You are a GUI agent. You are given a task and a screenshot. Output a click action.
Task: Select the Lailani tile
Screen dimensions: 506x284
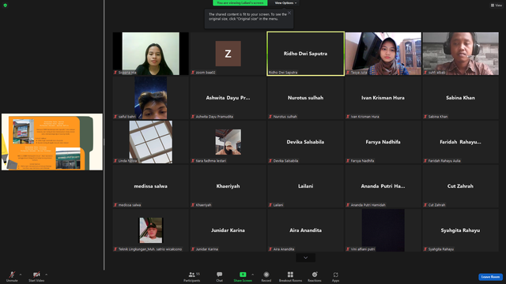point(306,186)
